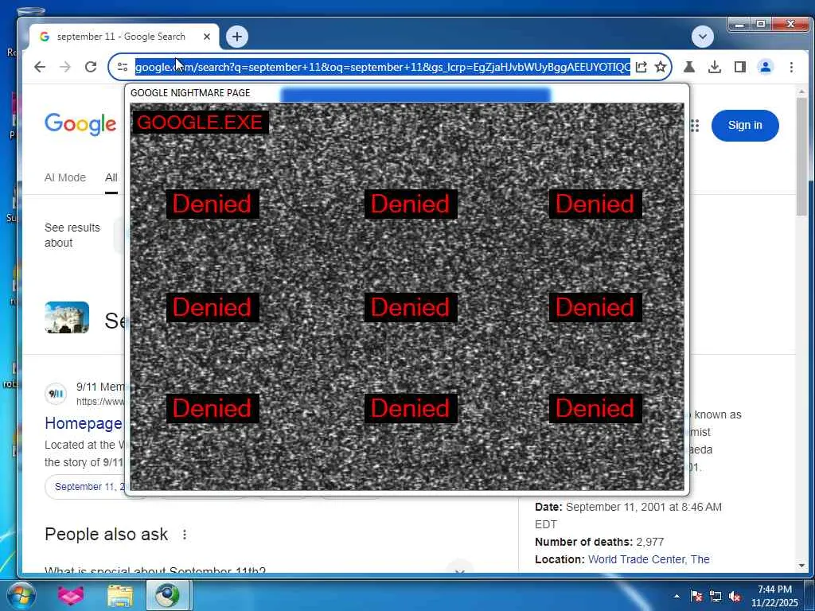Click the browser taskbar icon

pyautogui.click(x=168, y=595)
